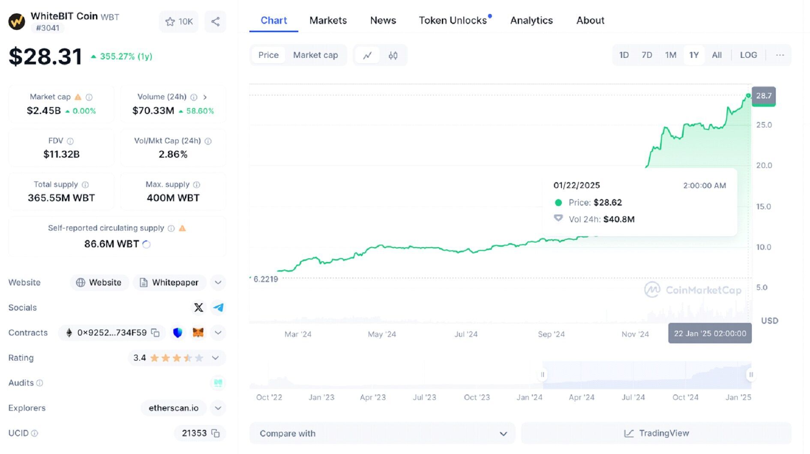Image resolution: width=810 pixels, height=454 pixels.
Task: Select 1Y chart range
Action: tap(694, 55)
